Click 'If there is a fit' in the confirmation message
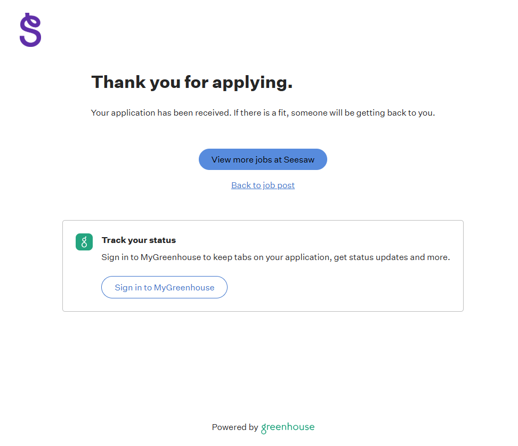Viewport: 518px width, 446px height. pos(260,113)
